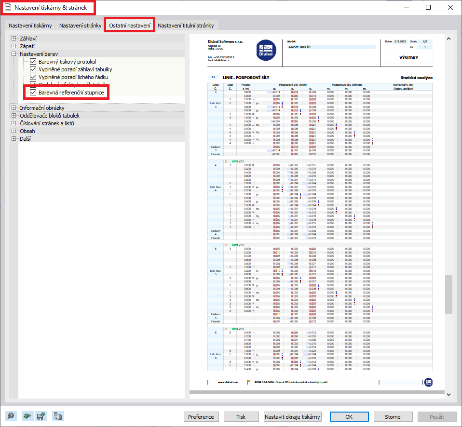Cancel the dialog with the Storno button
The image size is (462, 427).
tap(393, 417)
